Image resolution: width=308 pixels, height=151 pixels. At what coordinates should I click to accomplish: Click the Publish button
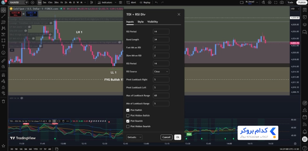pyautogui.click(x=302, y=3)
